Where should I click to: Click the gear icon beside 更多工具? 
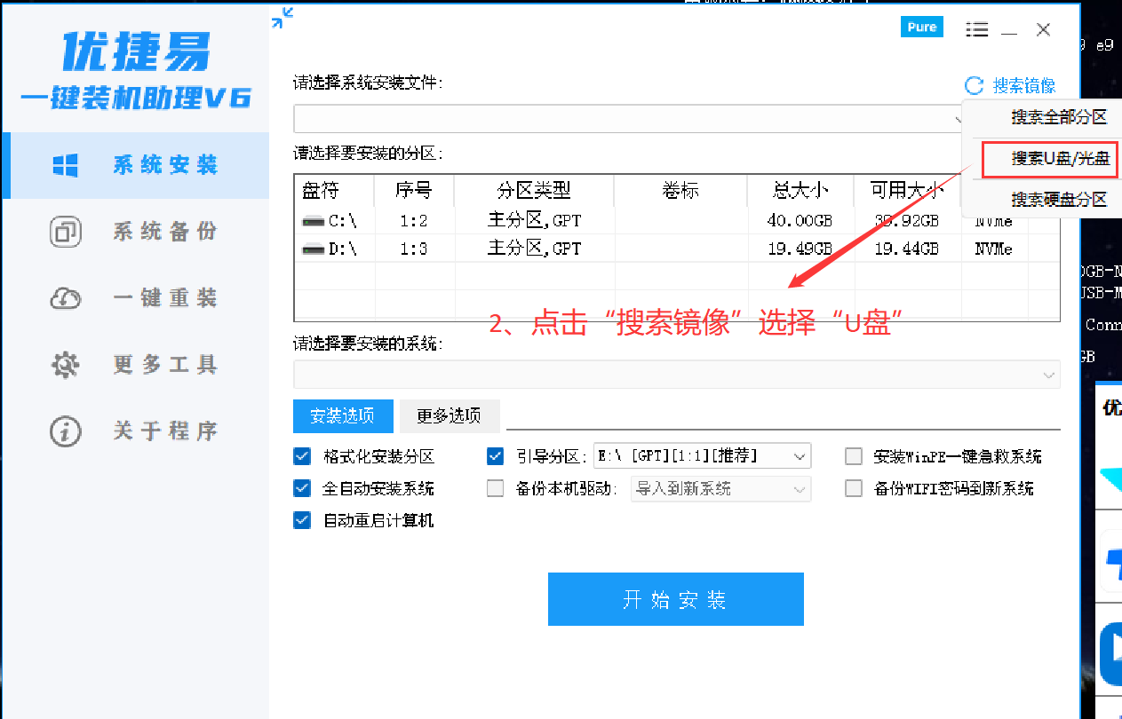(66, 365)
